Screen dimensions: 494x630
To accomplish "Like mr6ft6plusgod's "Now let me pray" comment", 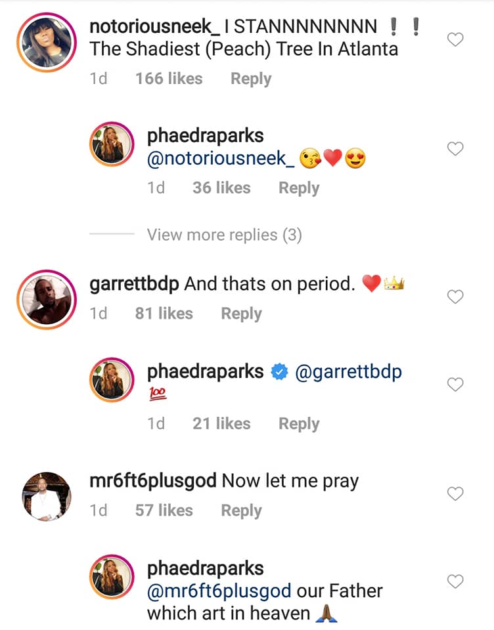I will 455,493.
